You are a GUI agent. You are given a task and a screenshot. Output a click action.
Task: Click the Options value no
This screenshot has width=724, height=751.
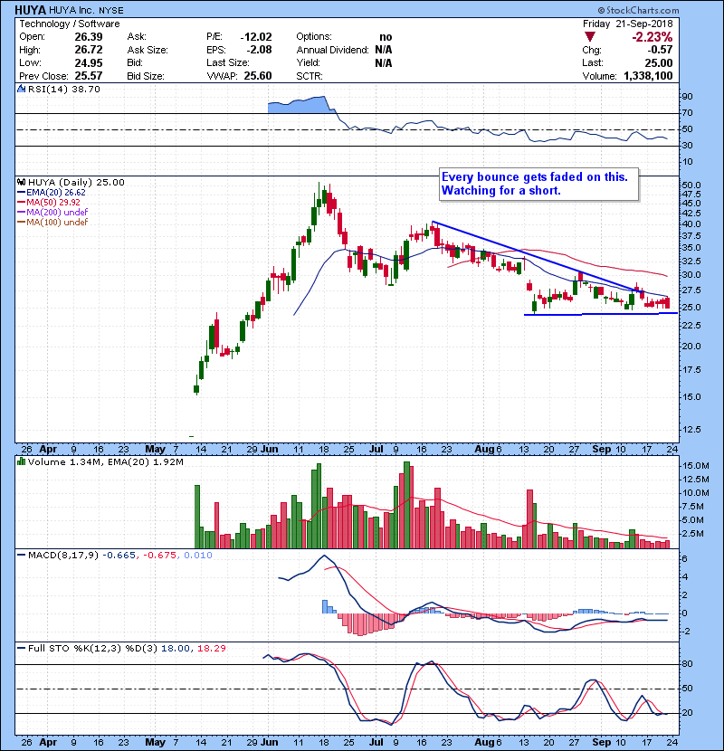pyautogui.click(x=386, y=37)
